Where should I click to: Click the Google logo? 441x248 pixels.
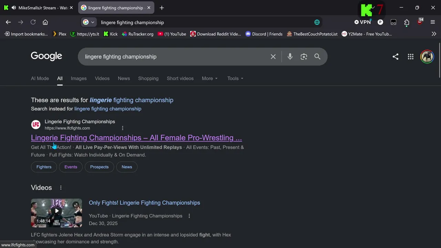47,56
